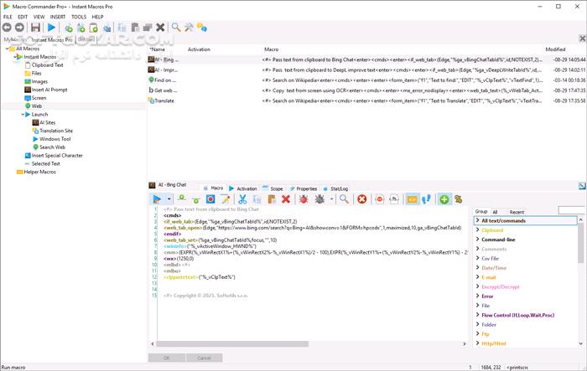Click the green plus add command icon
This screenshot has width=587, height=371.
[444, 199]
